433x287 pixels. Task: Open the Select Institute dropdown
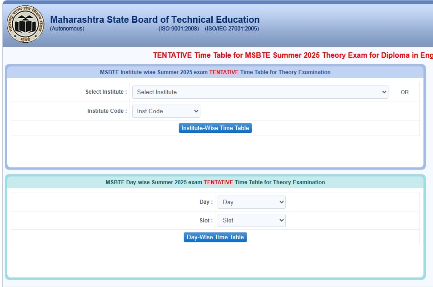(260, 92)
